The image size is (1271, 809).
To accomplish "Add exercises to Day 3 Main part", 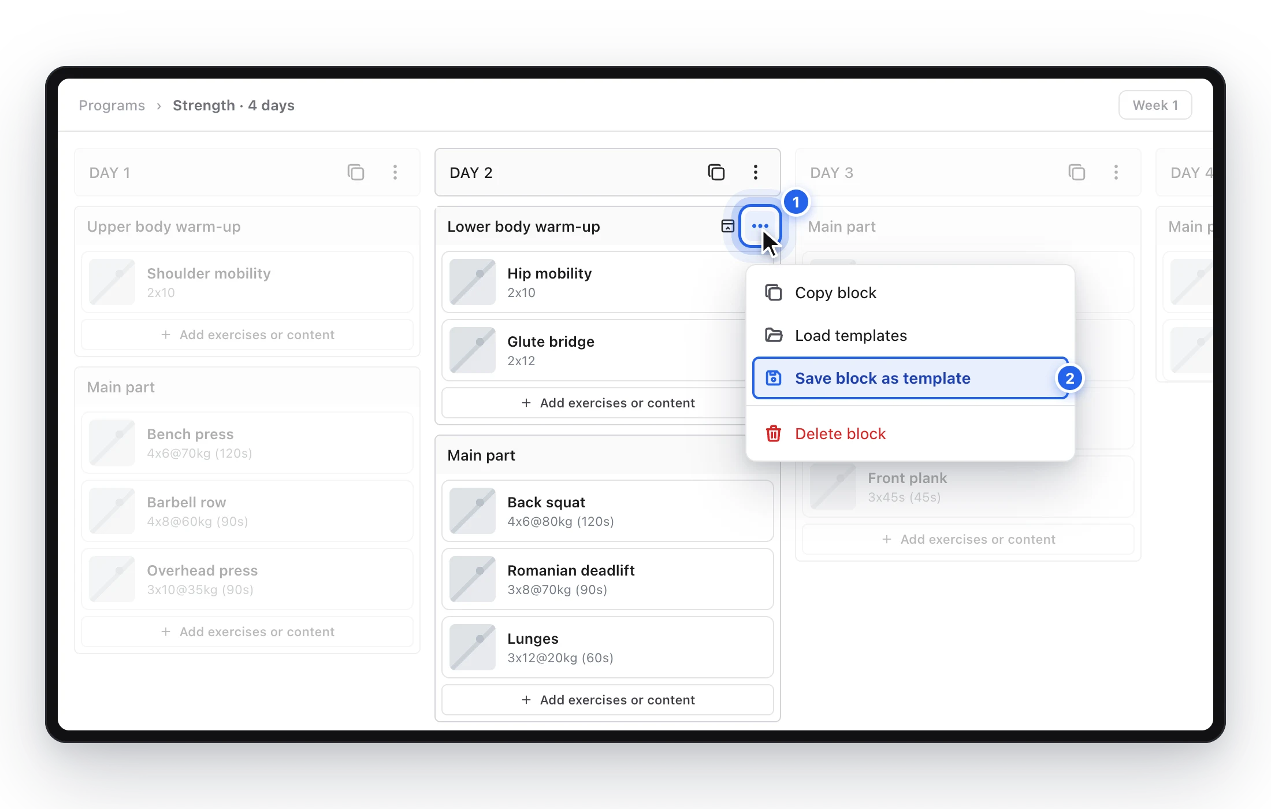I will click(968, 540).
